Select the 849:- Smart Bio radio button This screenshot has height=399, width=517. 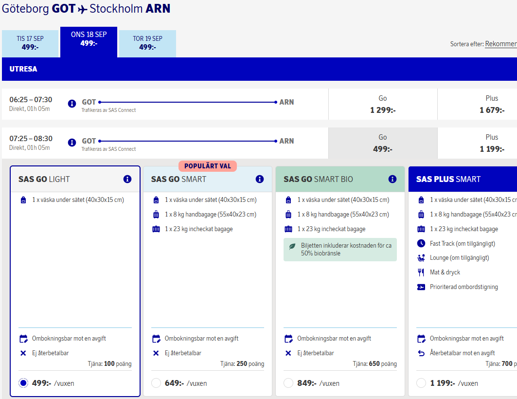(x=288, y=383)
